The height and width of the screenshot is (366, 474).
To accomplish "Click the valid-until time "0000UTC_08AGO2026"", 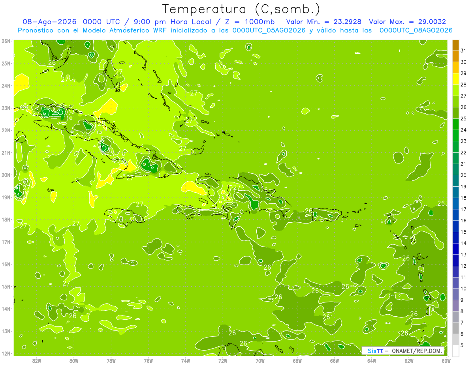I will click(x=416, y=30).
